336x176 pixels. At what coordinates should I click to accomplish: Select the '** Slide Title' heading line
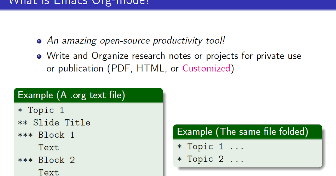click(54, 123)
